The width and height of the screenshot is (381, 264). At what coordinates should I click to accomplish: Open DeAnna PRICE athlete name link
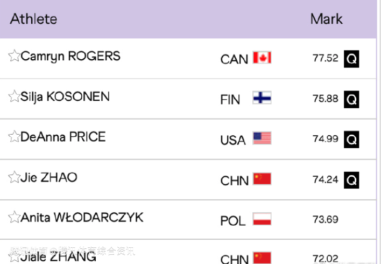(63, 137)
